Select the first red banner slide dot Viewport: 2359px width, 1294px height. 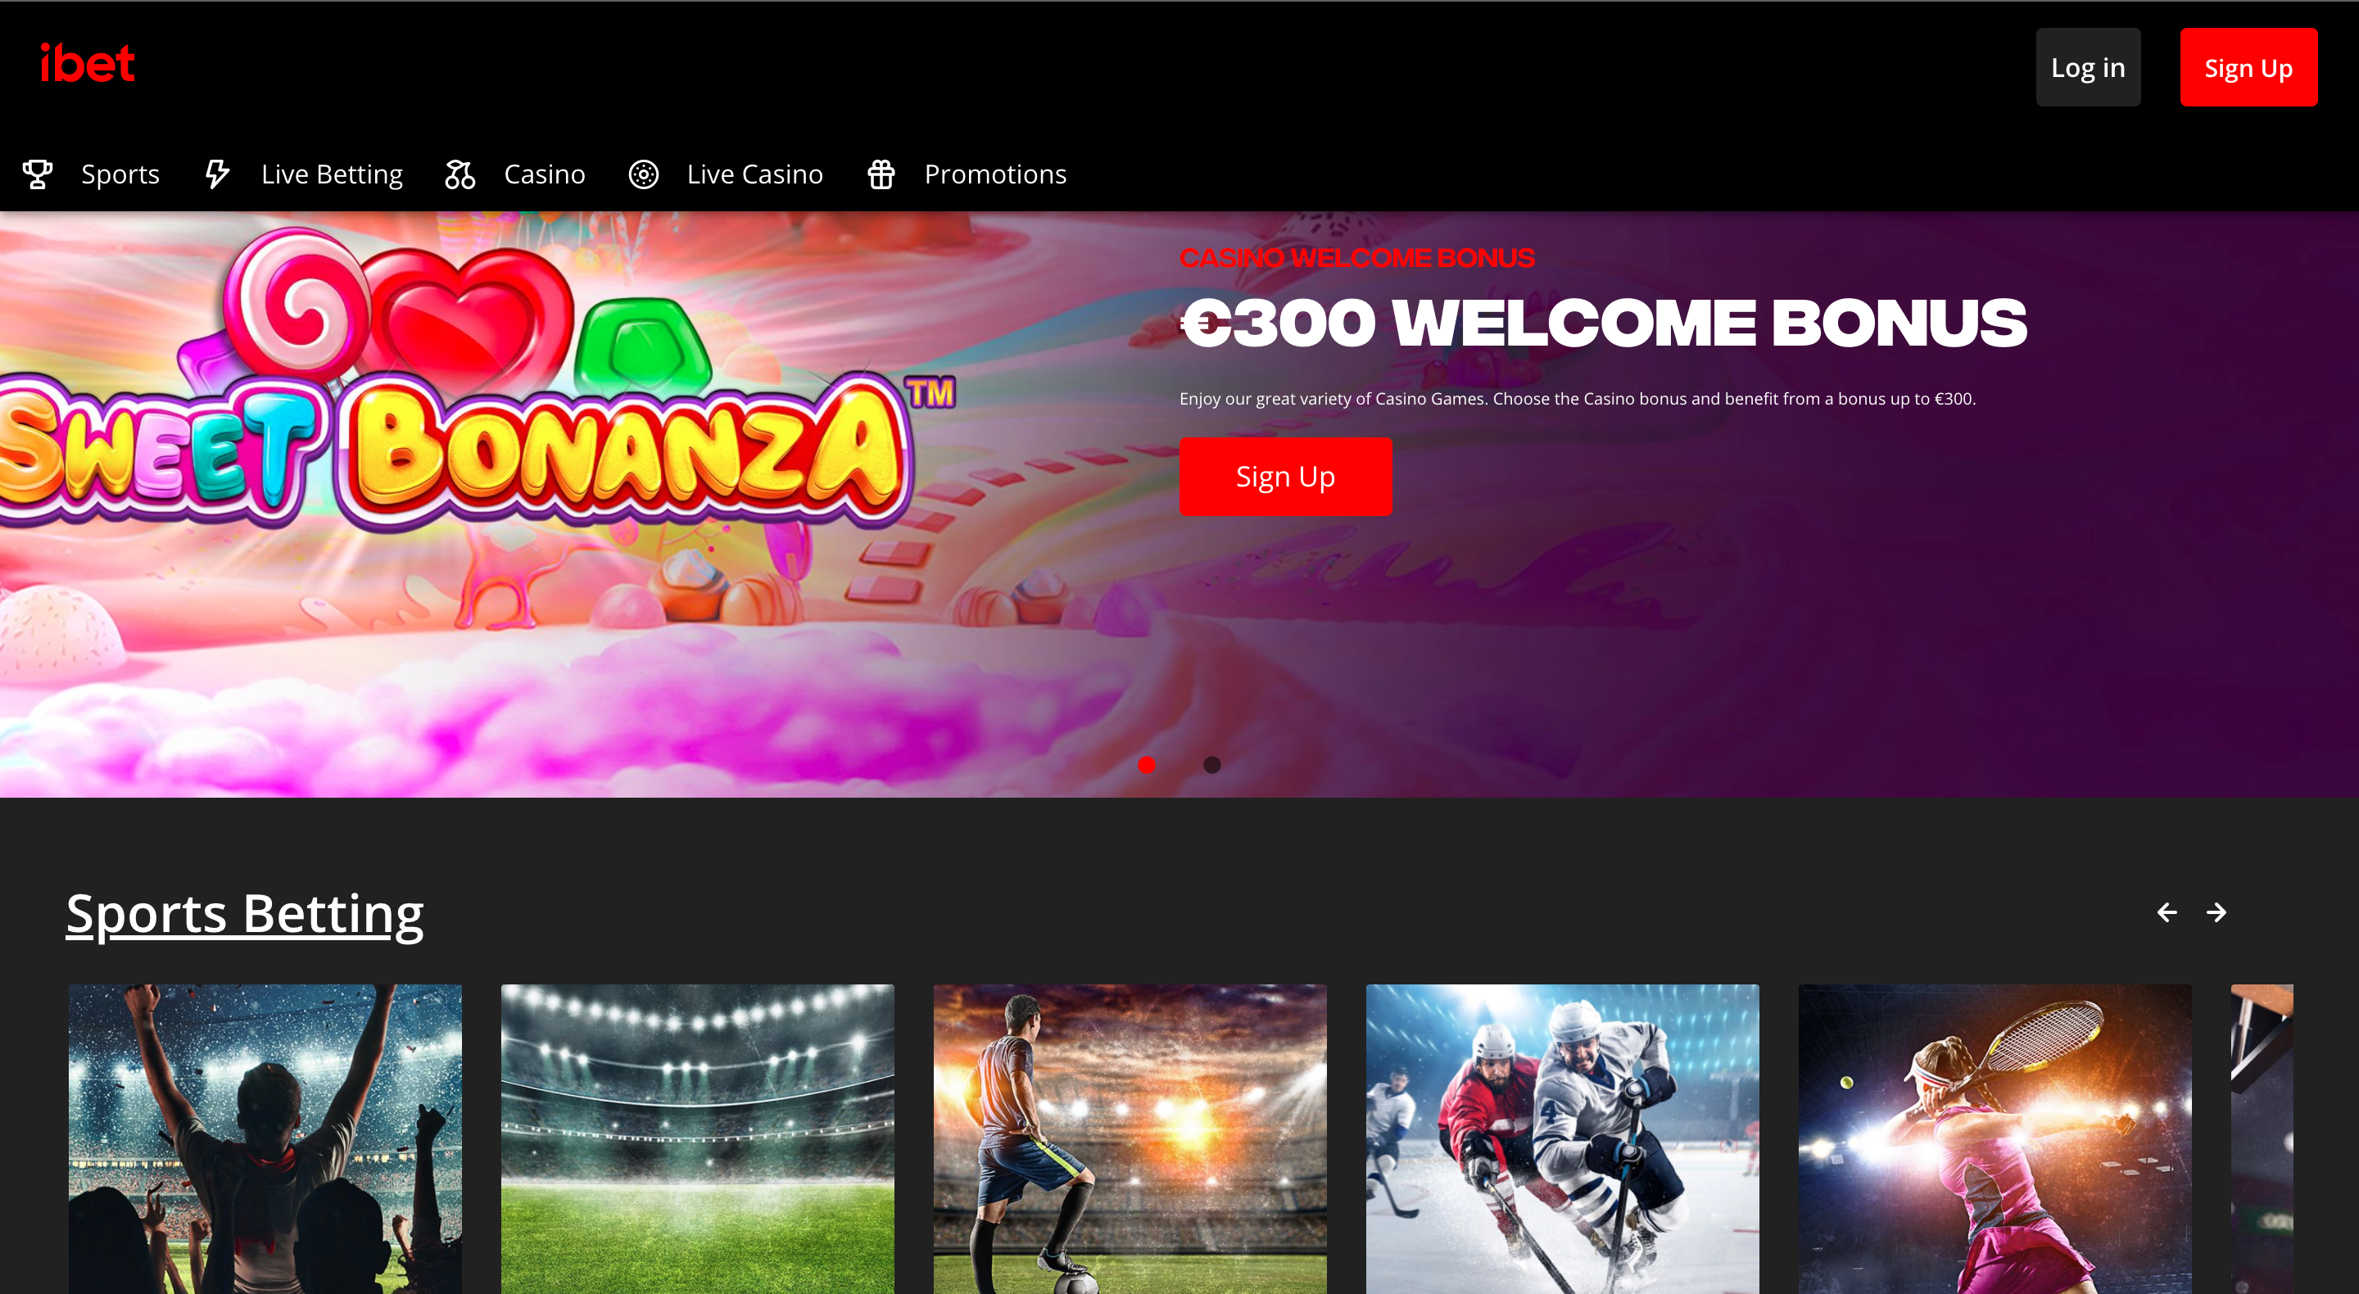click(1147, 765)
